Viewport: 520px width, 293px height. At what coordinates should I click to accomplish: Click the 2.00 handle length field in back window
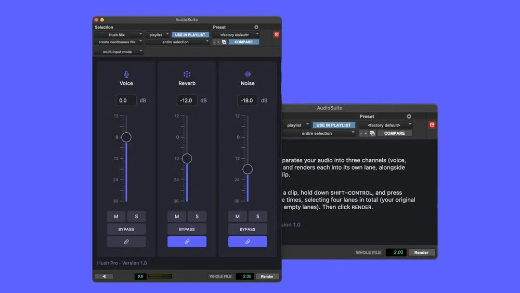click(x=396, y=252)
